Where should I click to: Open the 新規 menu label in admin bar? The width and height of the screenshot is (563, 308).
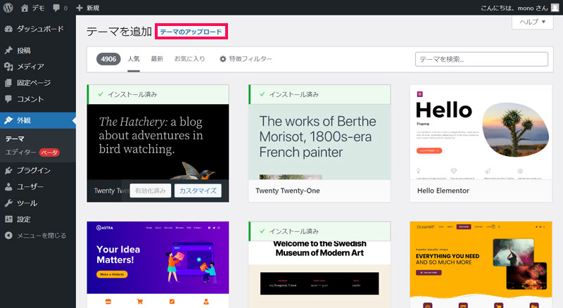93,8
